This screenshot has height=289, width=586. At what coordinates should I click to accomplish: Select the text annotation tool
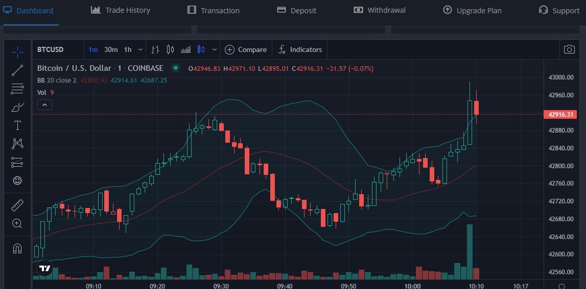pyautogui.click(x=17, y=125)
